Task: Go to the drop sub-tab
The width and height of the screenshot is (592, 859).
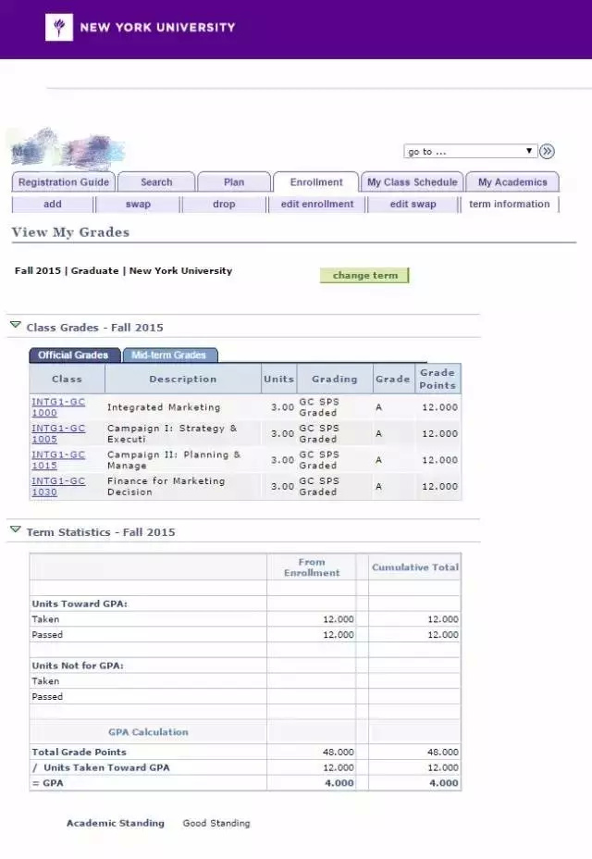Action: tap(224, 204)
